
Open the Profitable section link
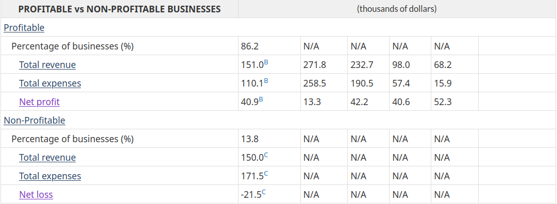[24, 28]
